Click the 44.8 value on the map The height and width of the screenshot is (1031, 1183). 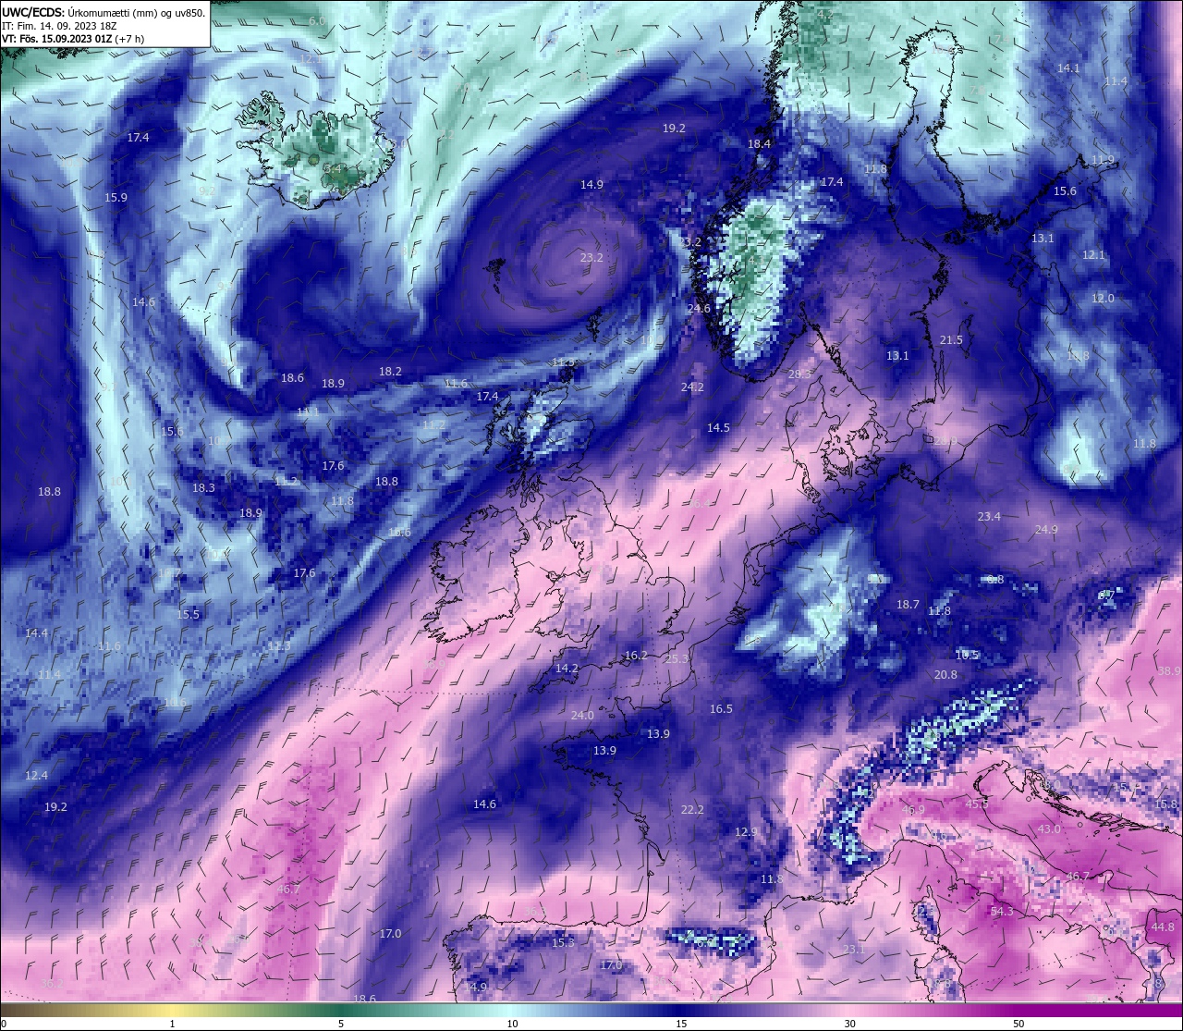point(1163,927)
